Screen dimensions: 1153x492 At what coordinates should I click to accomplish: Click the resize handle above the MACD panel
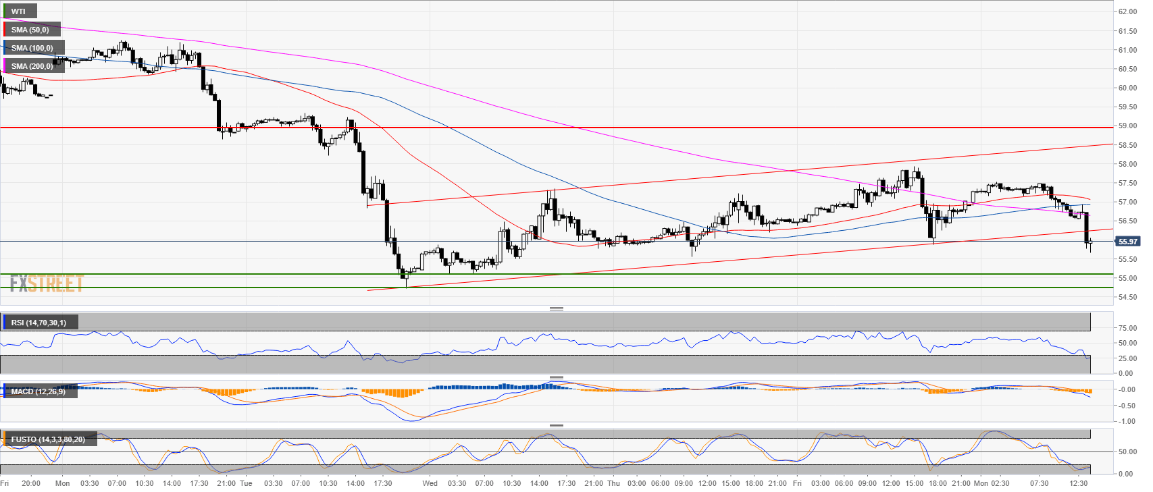click(x=556, y=377)
